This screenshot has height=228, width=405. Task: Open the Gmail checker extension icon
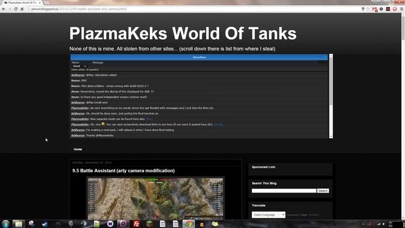(x=375, y=9)
